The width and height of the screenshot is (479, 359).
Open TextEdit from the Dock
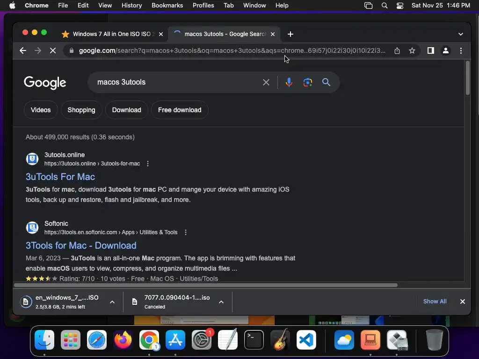tap(228, 340)
